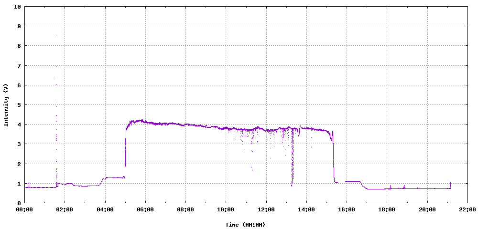Click the y-axis label 1
Viewport: 478px width, 229px height.
pyautogui.click(x=19, y=183)
